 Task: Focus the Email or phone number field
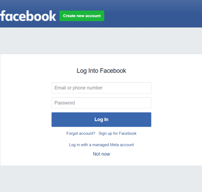pyautogui.click(x=101, y=88)
